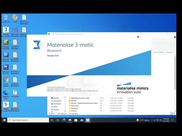Image resolution: width=182 pixels, height=136 pixels.
Task: Click the file list vertical scrollbar thumb
Action: 175,73
